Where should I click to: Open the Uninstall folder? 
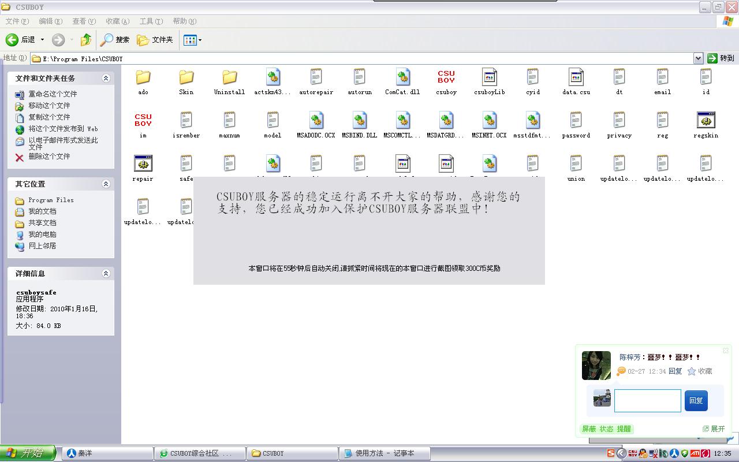coord(230,77)
